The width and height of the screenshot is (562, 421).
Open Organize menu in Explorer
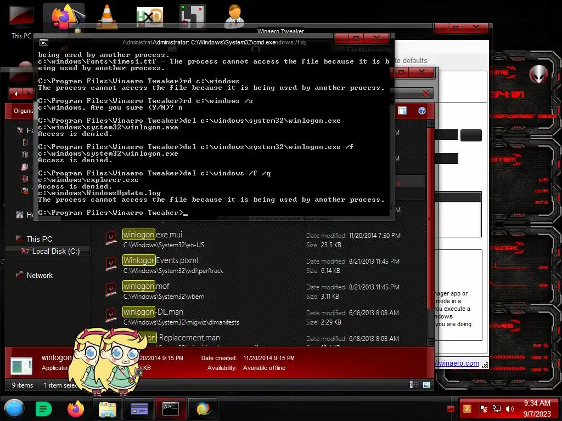tap(23, 111)
